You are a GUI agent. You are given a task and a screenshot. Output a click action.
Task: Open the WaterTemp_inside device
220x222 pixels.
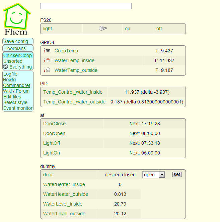tap(74, 60)
